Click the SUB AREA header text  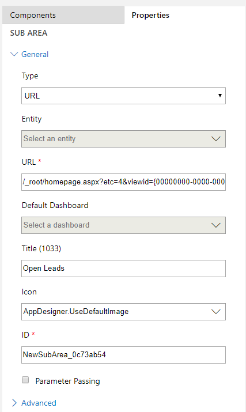coord(29,33)
